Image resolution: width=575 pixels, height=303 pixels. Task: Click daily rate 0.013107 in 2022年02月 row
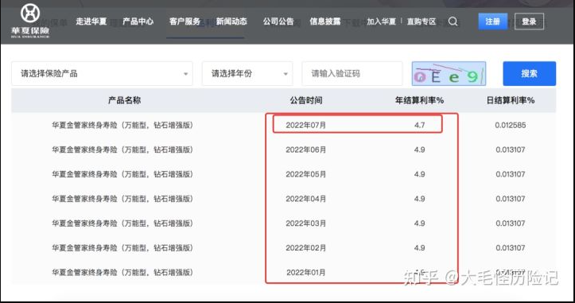[x=511, y=248]
